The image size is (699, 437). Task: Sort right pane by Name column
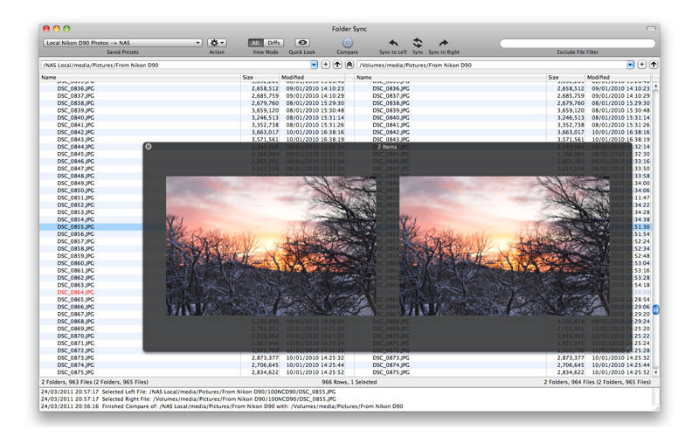450,78
